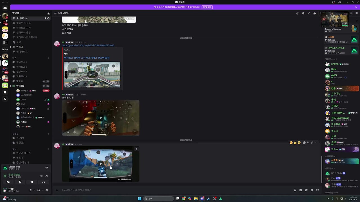Toggle the member list visibility

pyautogui.click(x=314, y=13)
